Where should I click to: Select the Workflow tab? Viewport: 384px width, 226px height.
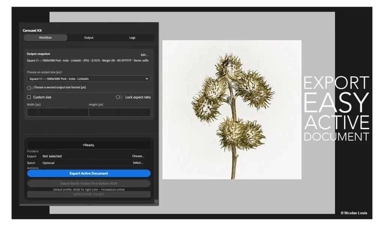pos(45,38)
